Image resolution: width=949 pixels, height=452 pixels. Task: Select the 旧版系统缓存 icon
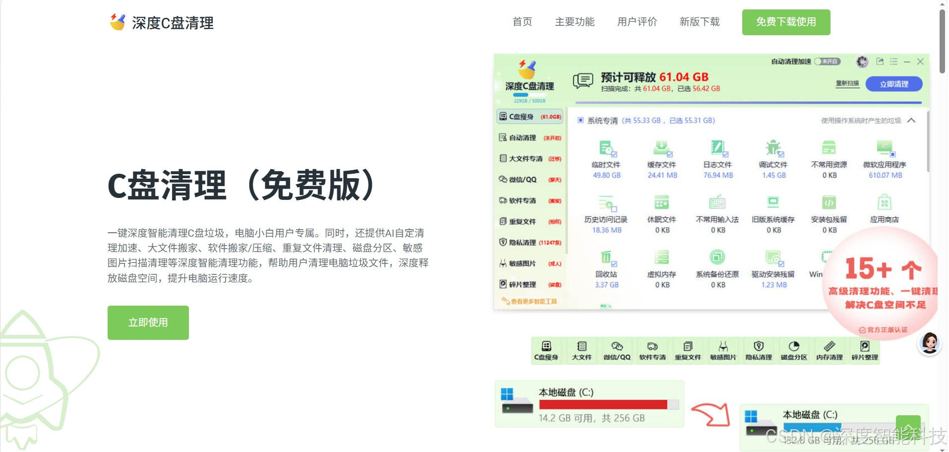(x=773, y=202)
